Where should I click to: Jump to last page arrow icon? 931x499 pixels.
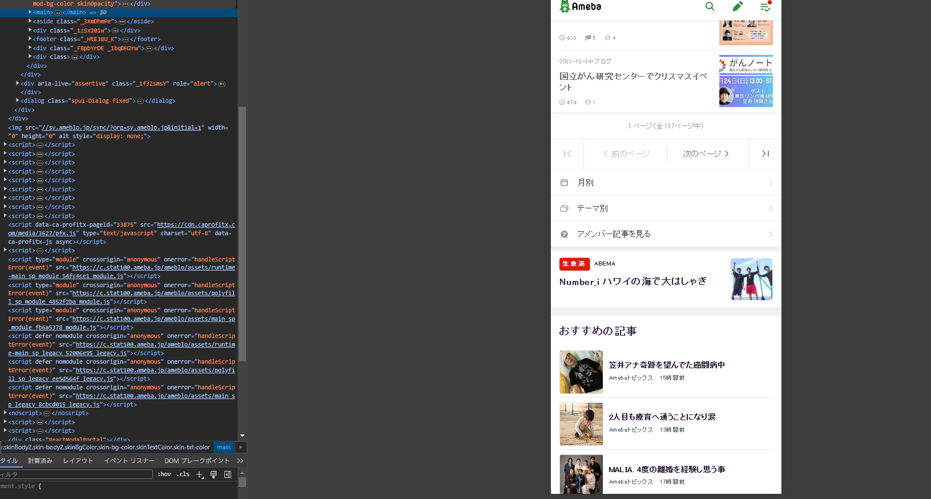point(765,154)
